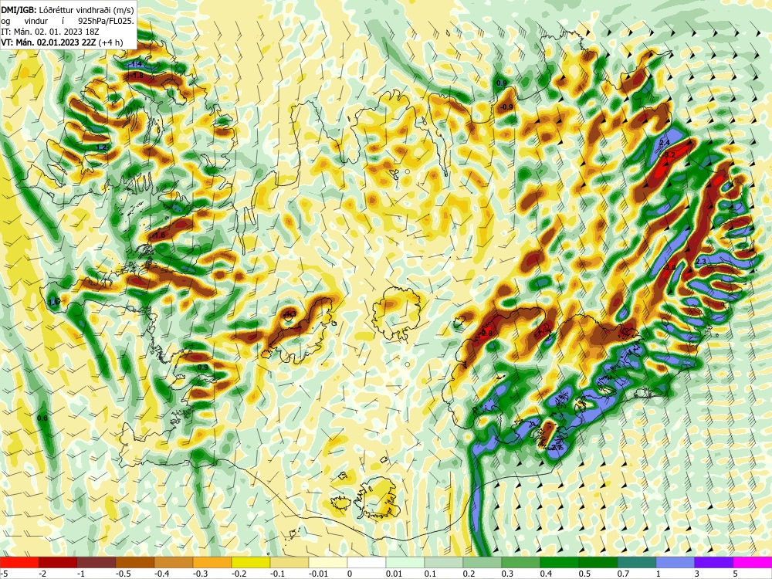Click the '925hPa/FL025.' level text in the title box
The image size is (772, 579).
click(x=106, y=21)
